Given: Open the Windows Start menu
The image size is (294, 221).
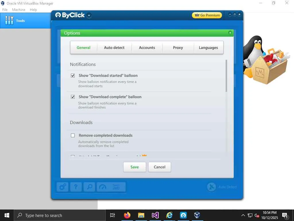Looking at the screenshot, I should pos(7,215).
